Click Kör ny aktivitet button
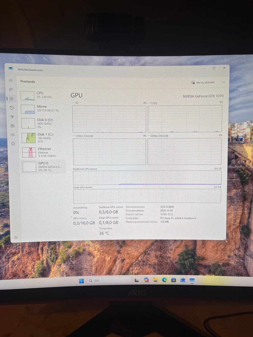This screenshot has height=337, width=253. (203, 82)
